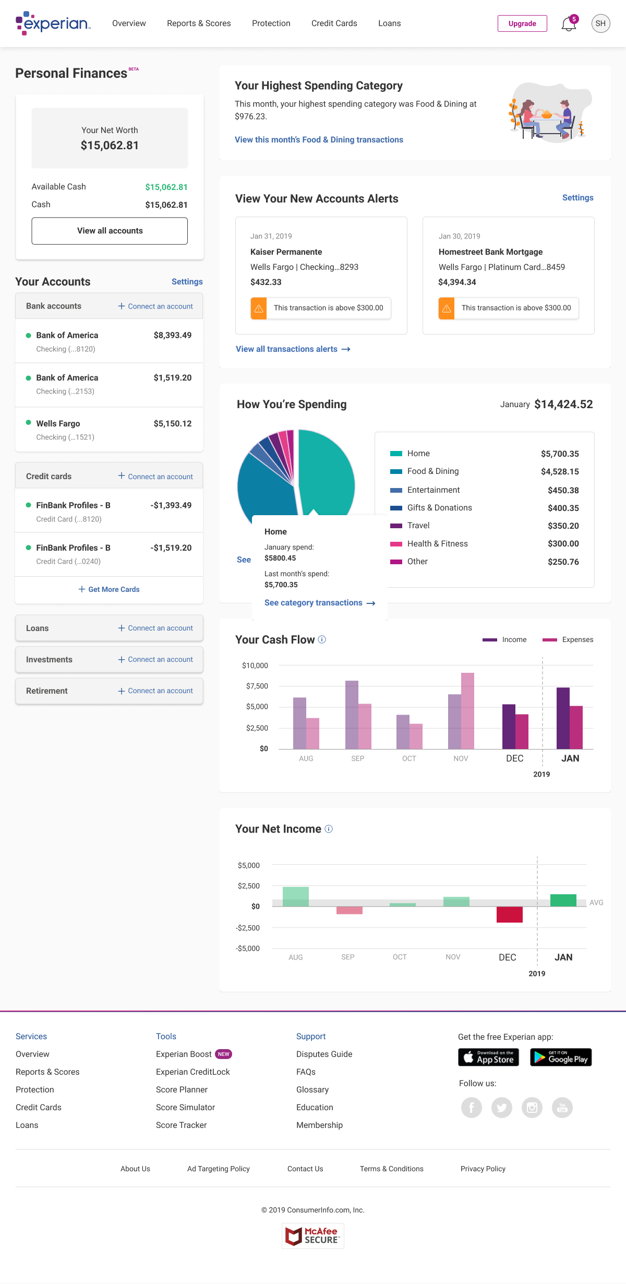The image size is (626, 1284).
Task: Open the notifications bell icon
Action: [x=569, y=24]
